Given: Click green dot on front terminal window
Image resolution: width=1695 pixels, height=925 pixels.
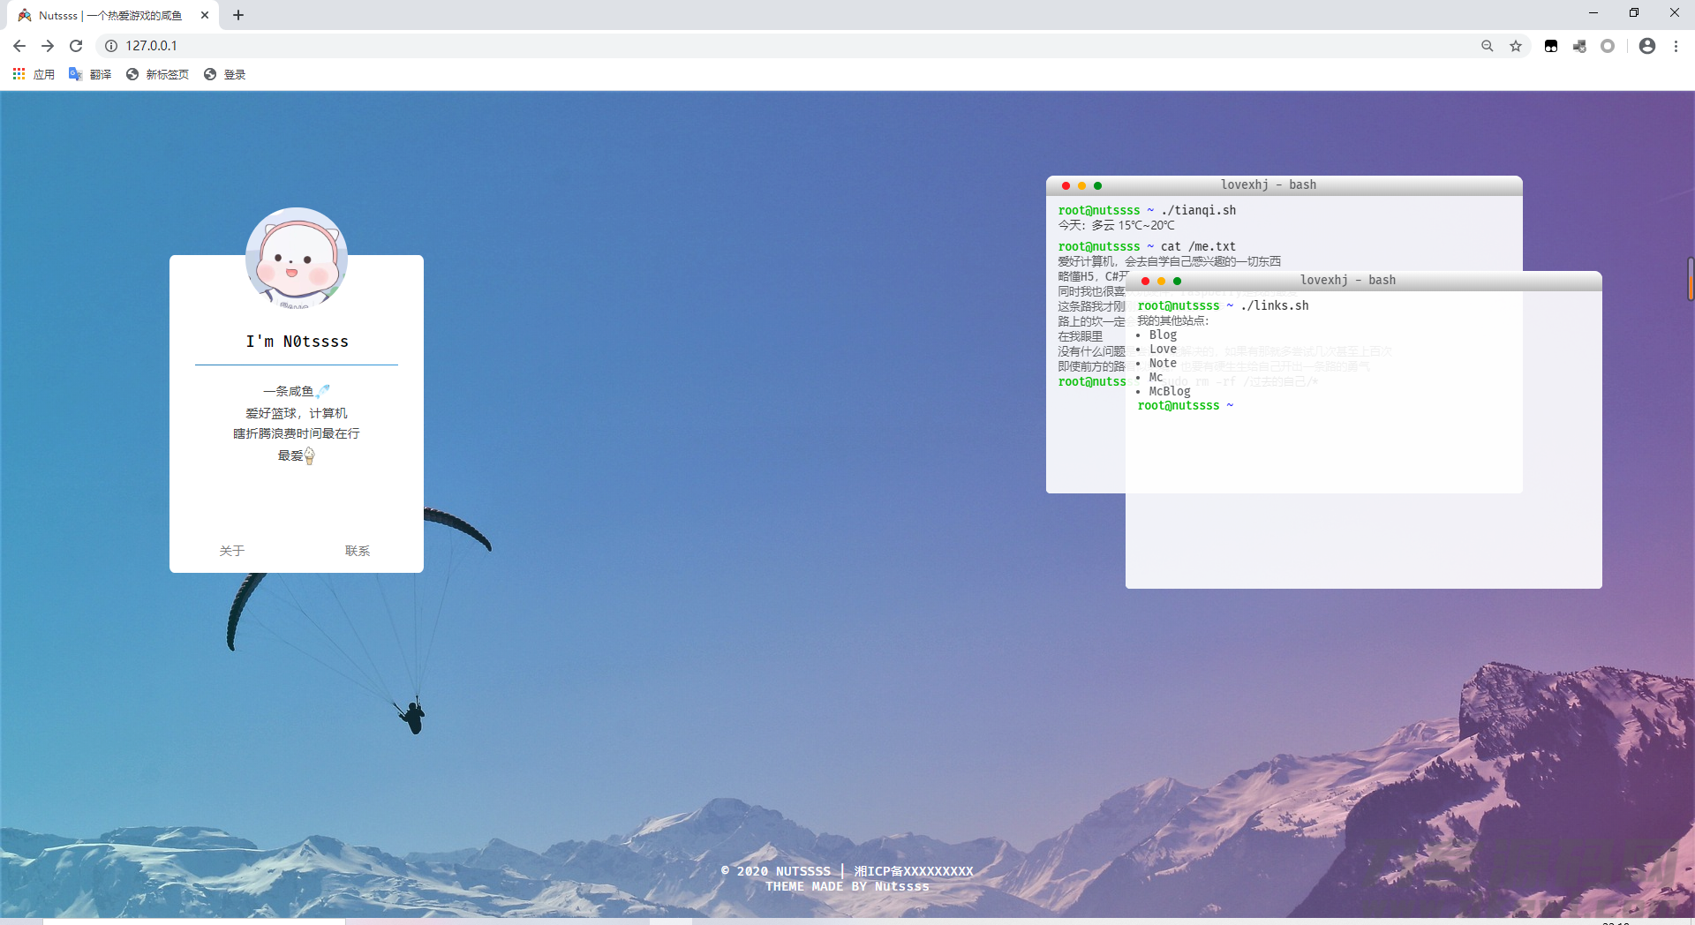Looking at the screenshot, I should click(1177, 281).
